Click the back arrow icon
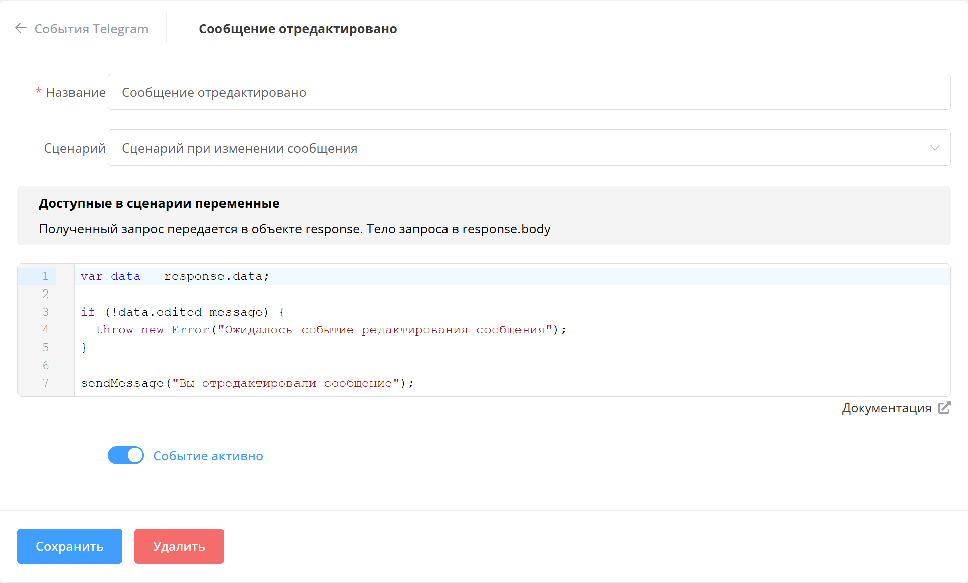The width and height of the screenshot is (968, 583). pos(21,28)
